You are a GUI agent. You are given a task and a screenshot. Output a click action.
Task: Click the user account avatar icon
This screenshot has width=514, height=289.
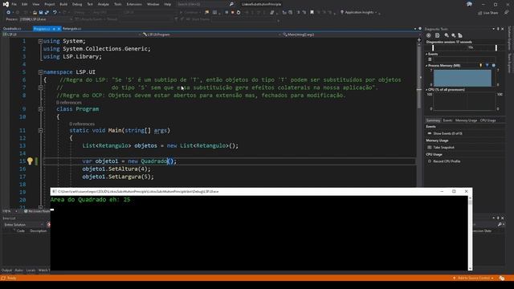[469, 4]
